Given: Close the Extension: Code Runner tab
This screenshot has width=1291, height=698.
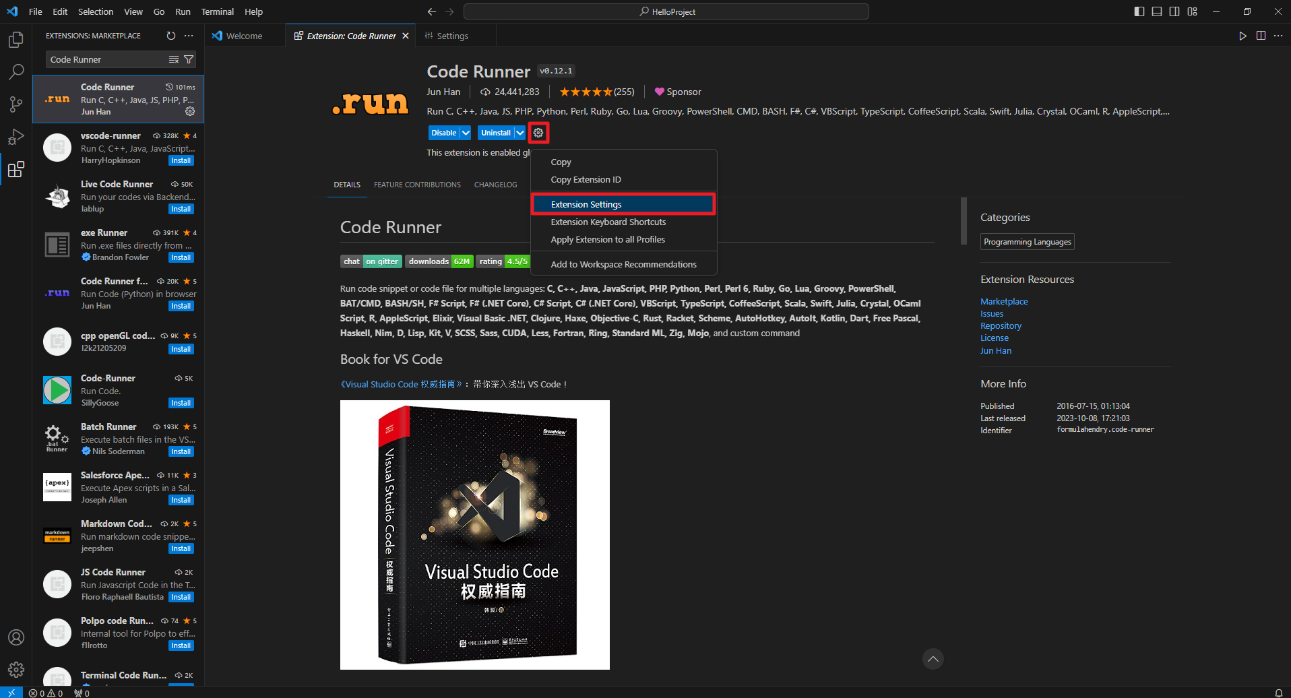Looking at the screenshot, I should coord(406,36).
